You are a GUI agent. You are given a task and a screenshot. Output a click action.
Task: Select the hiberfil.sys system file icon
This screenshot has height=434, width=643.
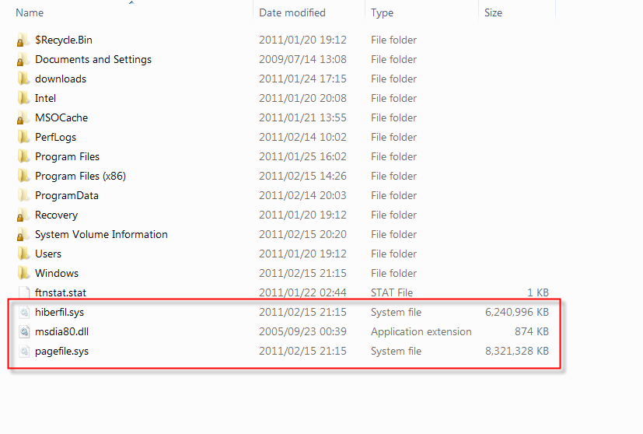(x=24, y=312)
